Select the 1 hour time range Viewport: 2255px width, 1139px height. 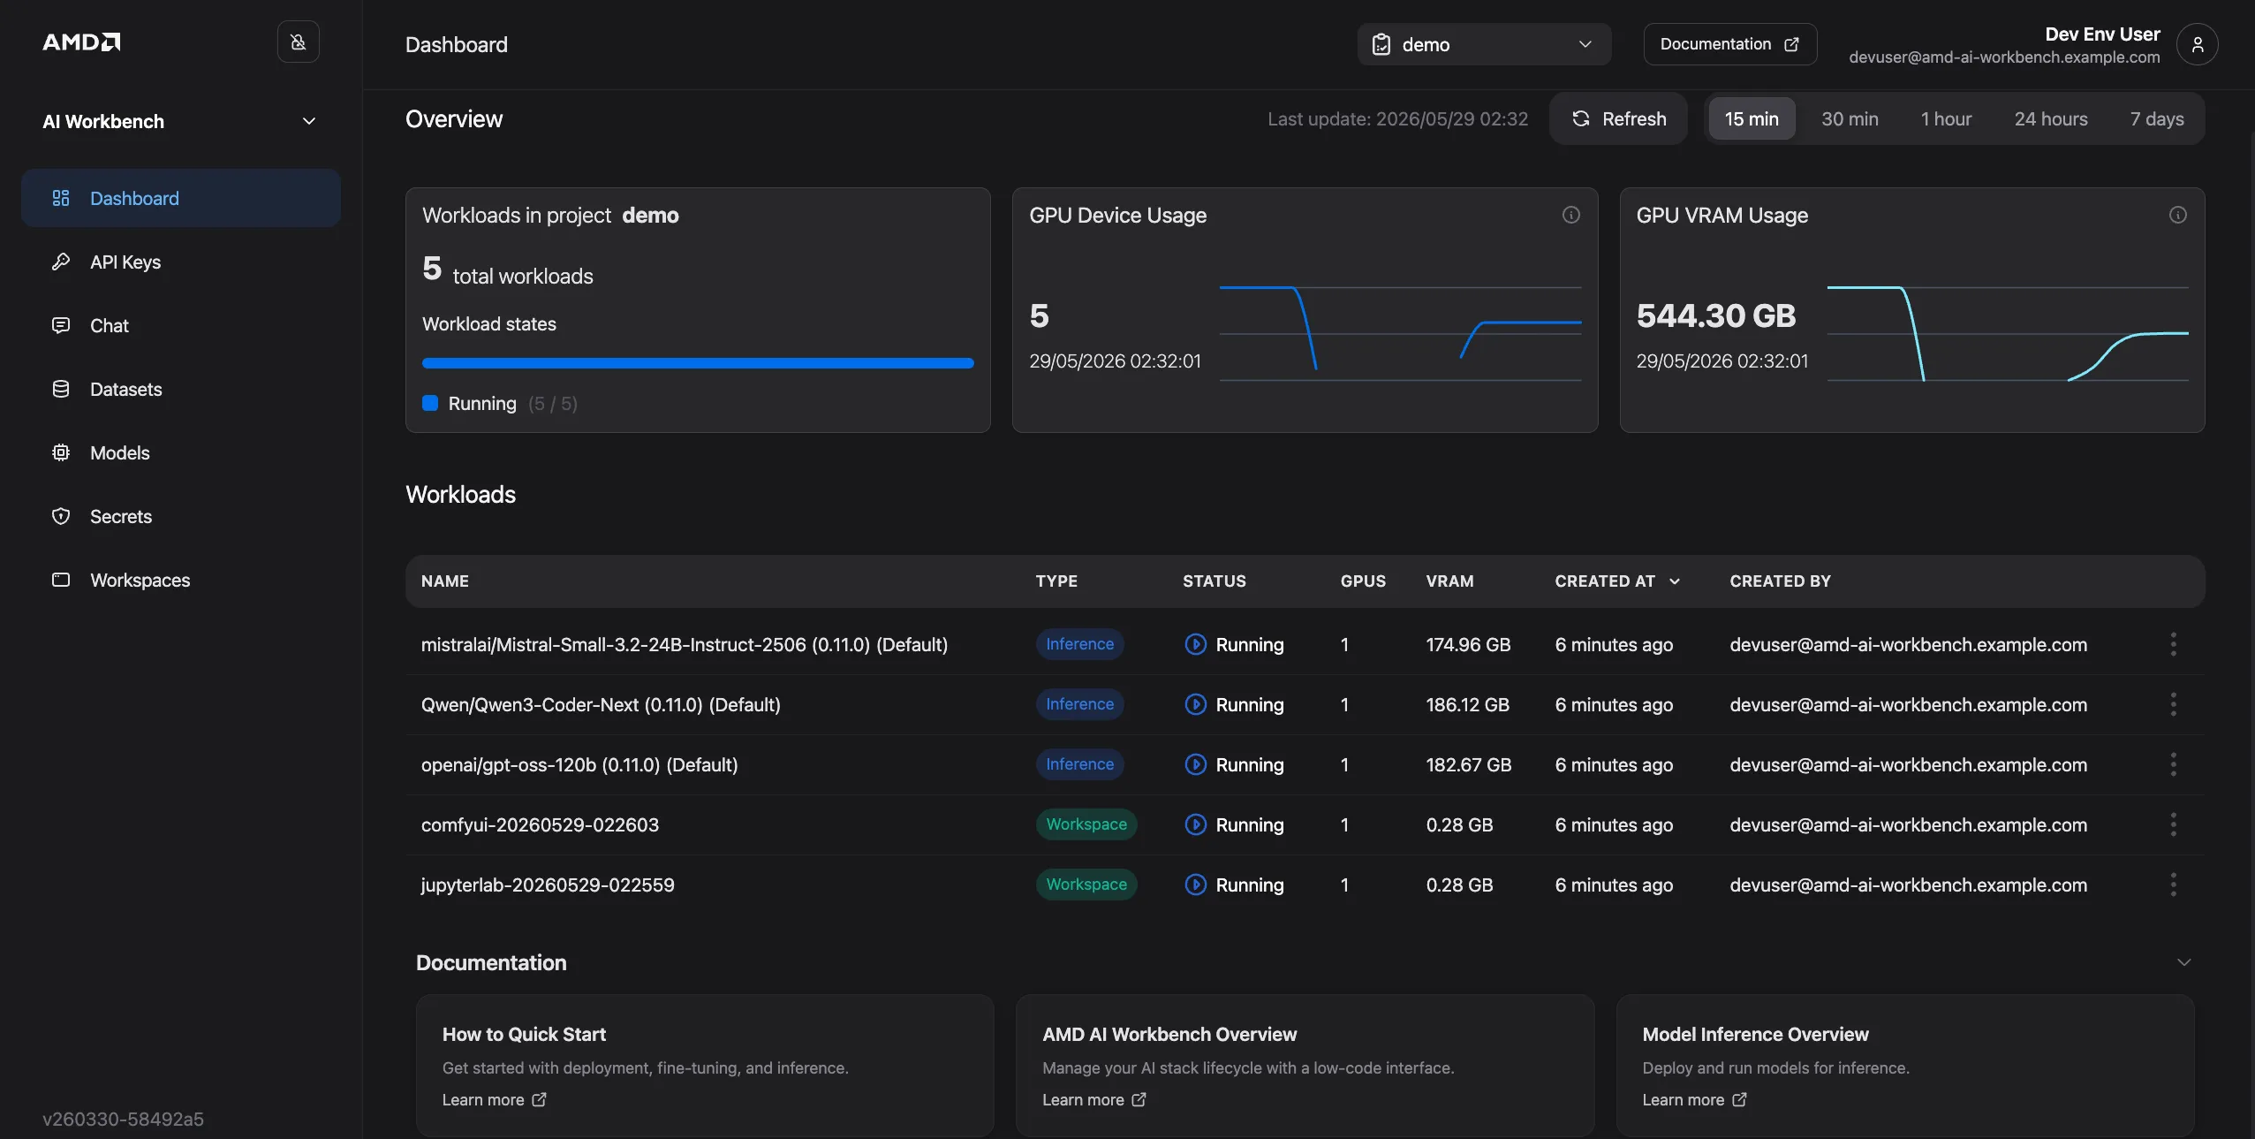click(1946, 118)
